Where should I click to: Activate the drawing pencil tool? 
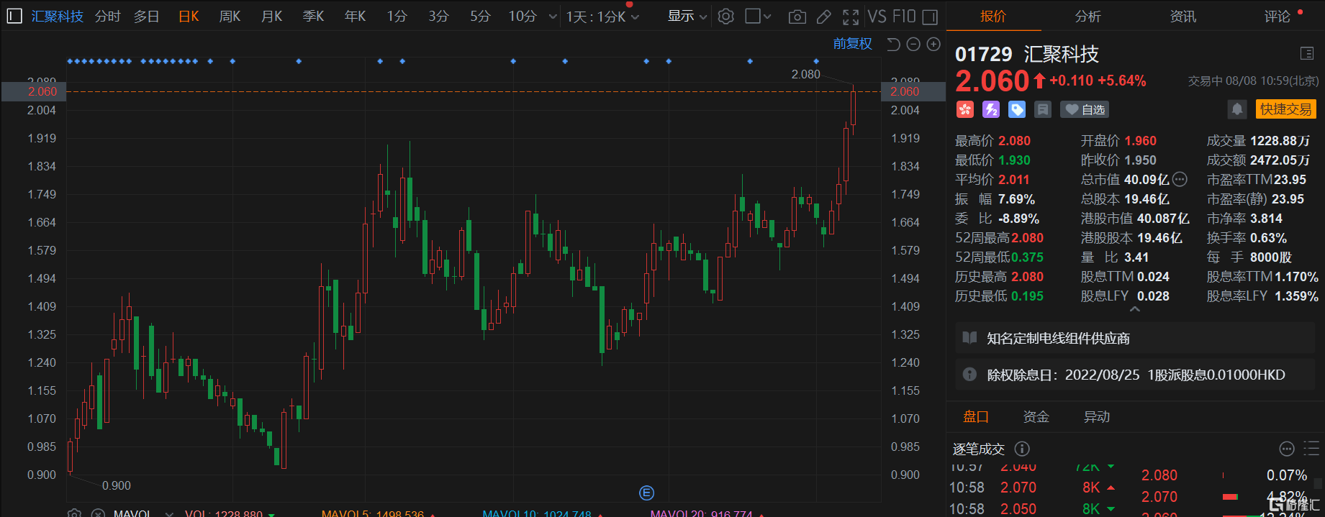click(824, 17)
